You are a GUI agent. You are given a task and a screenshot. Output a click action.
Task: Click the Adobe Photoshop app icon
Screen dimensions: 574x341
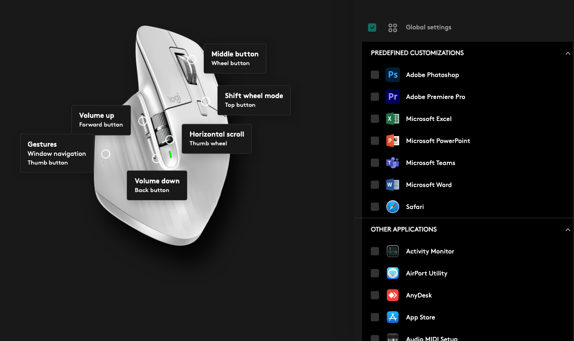[393, 75]
